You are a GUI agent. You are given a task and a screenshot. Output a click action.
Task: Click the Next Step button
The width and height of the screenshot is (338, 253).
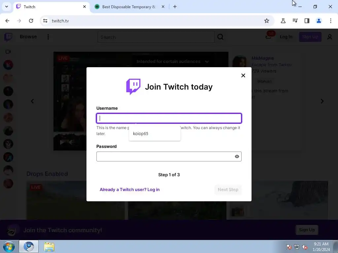pyautogui.click(x=228, y=189)
